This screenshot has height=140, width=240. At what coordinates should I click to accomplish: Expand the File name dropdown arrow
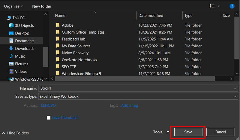click(235, 88)
